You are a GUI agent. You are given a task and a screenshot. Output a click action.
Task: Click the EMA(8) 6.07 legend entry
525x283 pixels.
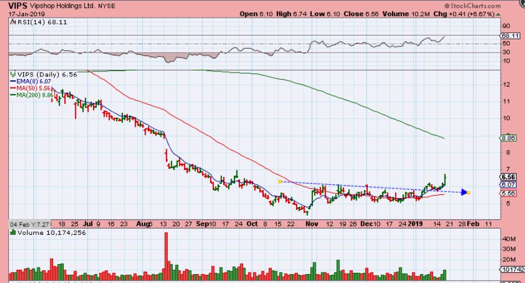coord(30,81)
